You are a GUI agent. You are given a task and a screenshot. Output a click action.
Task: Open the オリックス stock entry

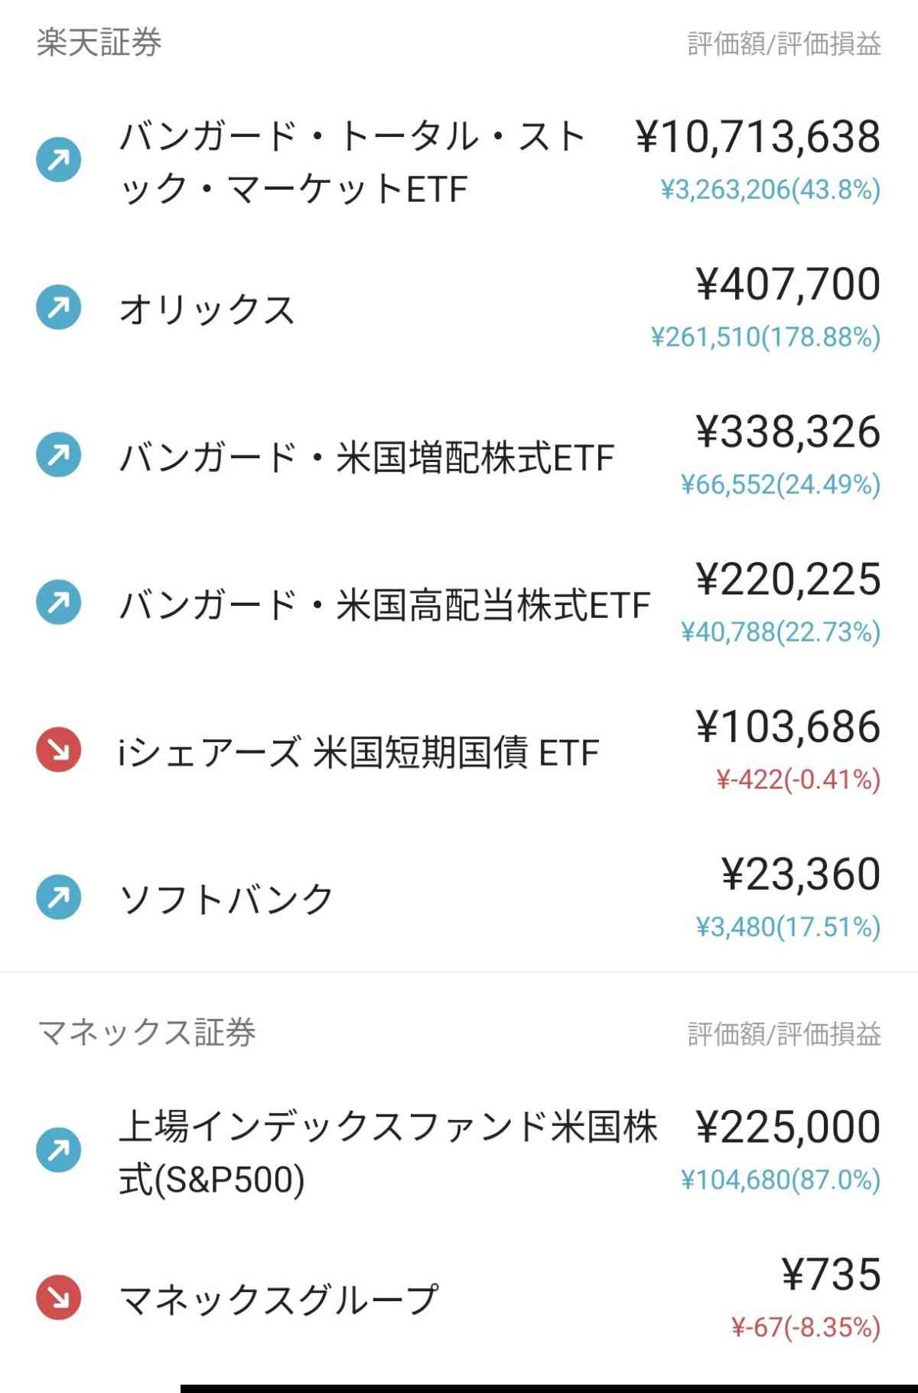207,310
